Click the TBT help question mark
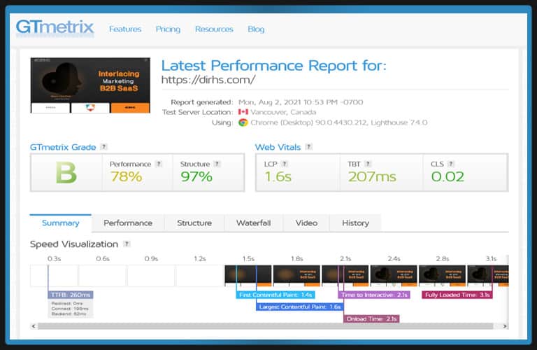The image size is (537, 350). pyautogui.click(x=368, y=164)
